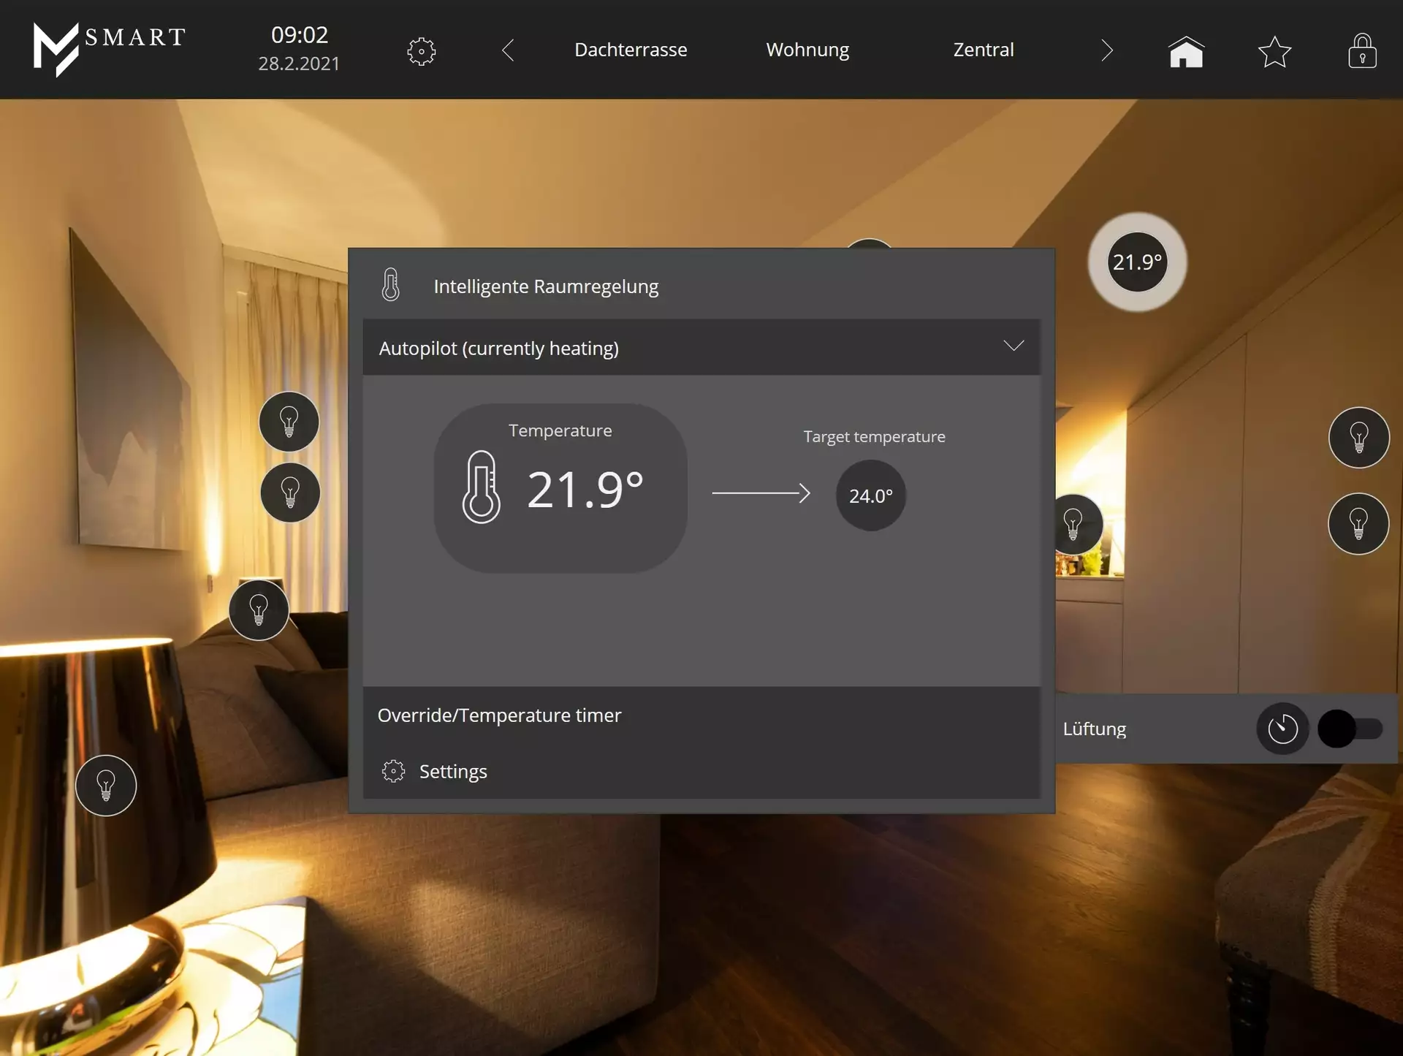Click the thermometer icon beside Intelligente Raumregelung
Image resolution: width=1403 pixels, height=1056 pixels.
(391, 285)
